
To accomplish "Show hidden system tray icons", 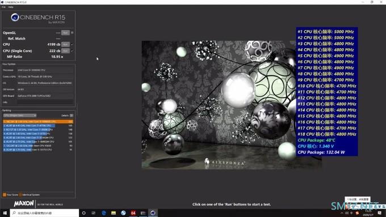I will tap(342, 213).
